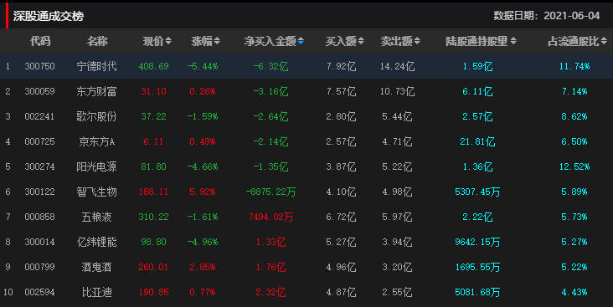Select stock code 002594
The width and height of the screenshot is (613, 307).
(39, 292)
